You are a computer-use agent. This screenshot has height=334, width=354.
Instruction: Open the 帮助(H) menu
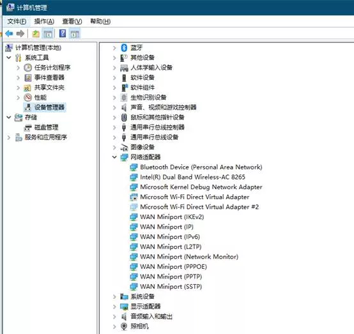(100, 22)
